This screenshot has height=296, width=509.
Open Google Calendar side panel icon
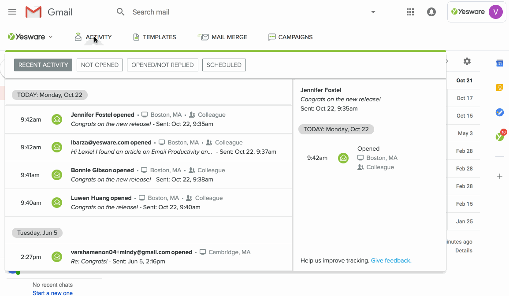tap(499, 63)
